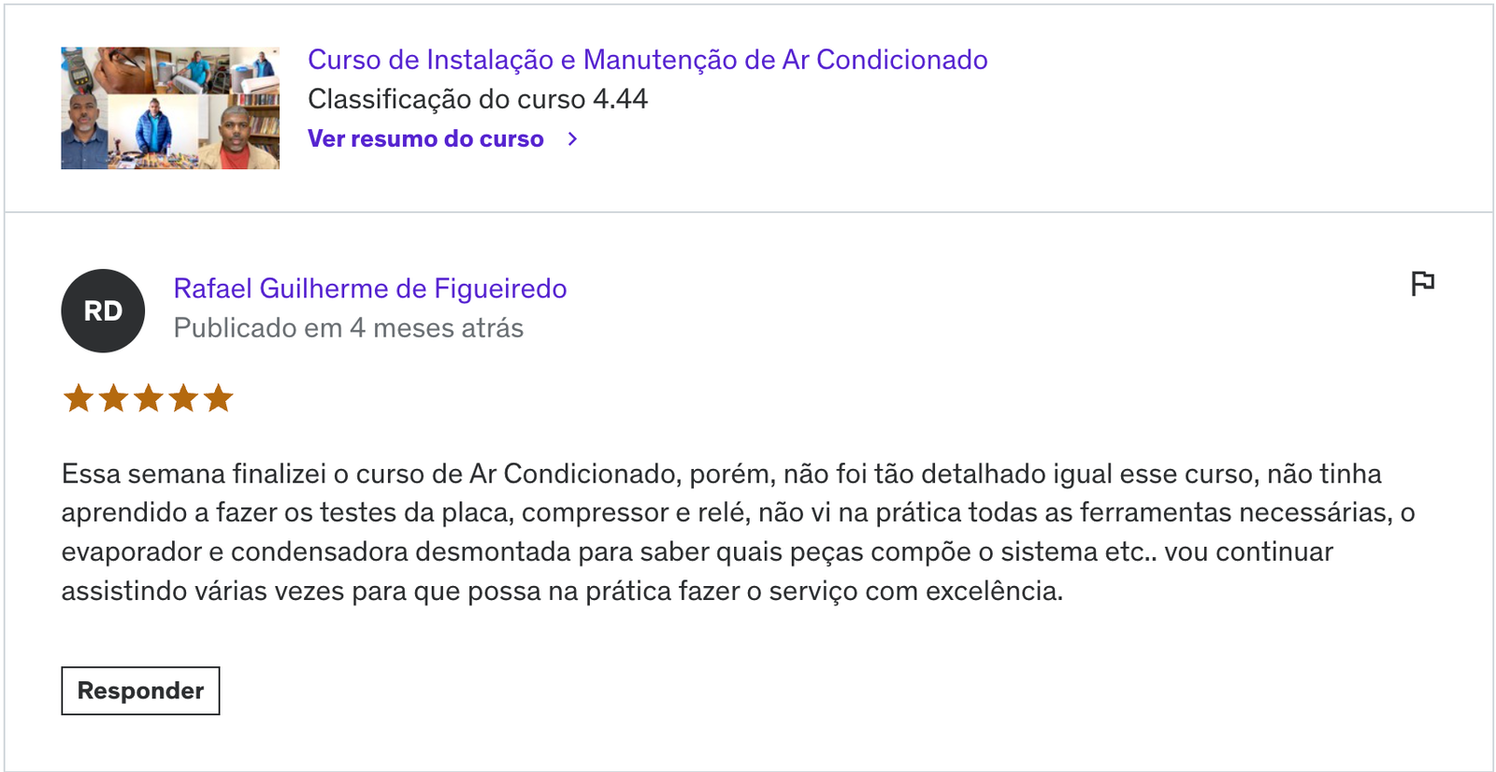View Rafael Guilherme de Figueiredo's profile
Image resolution: width=1496 pixels, height=772 pixels.
(x=370, y=289)
